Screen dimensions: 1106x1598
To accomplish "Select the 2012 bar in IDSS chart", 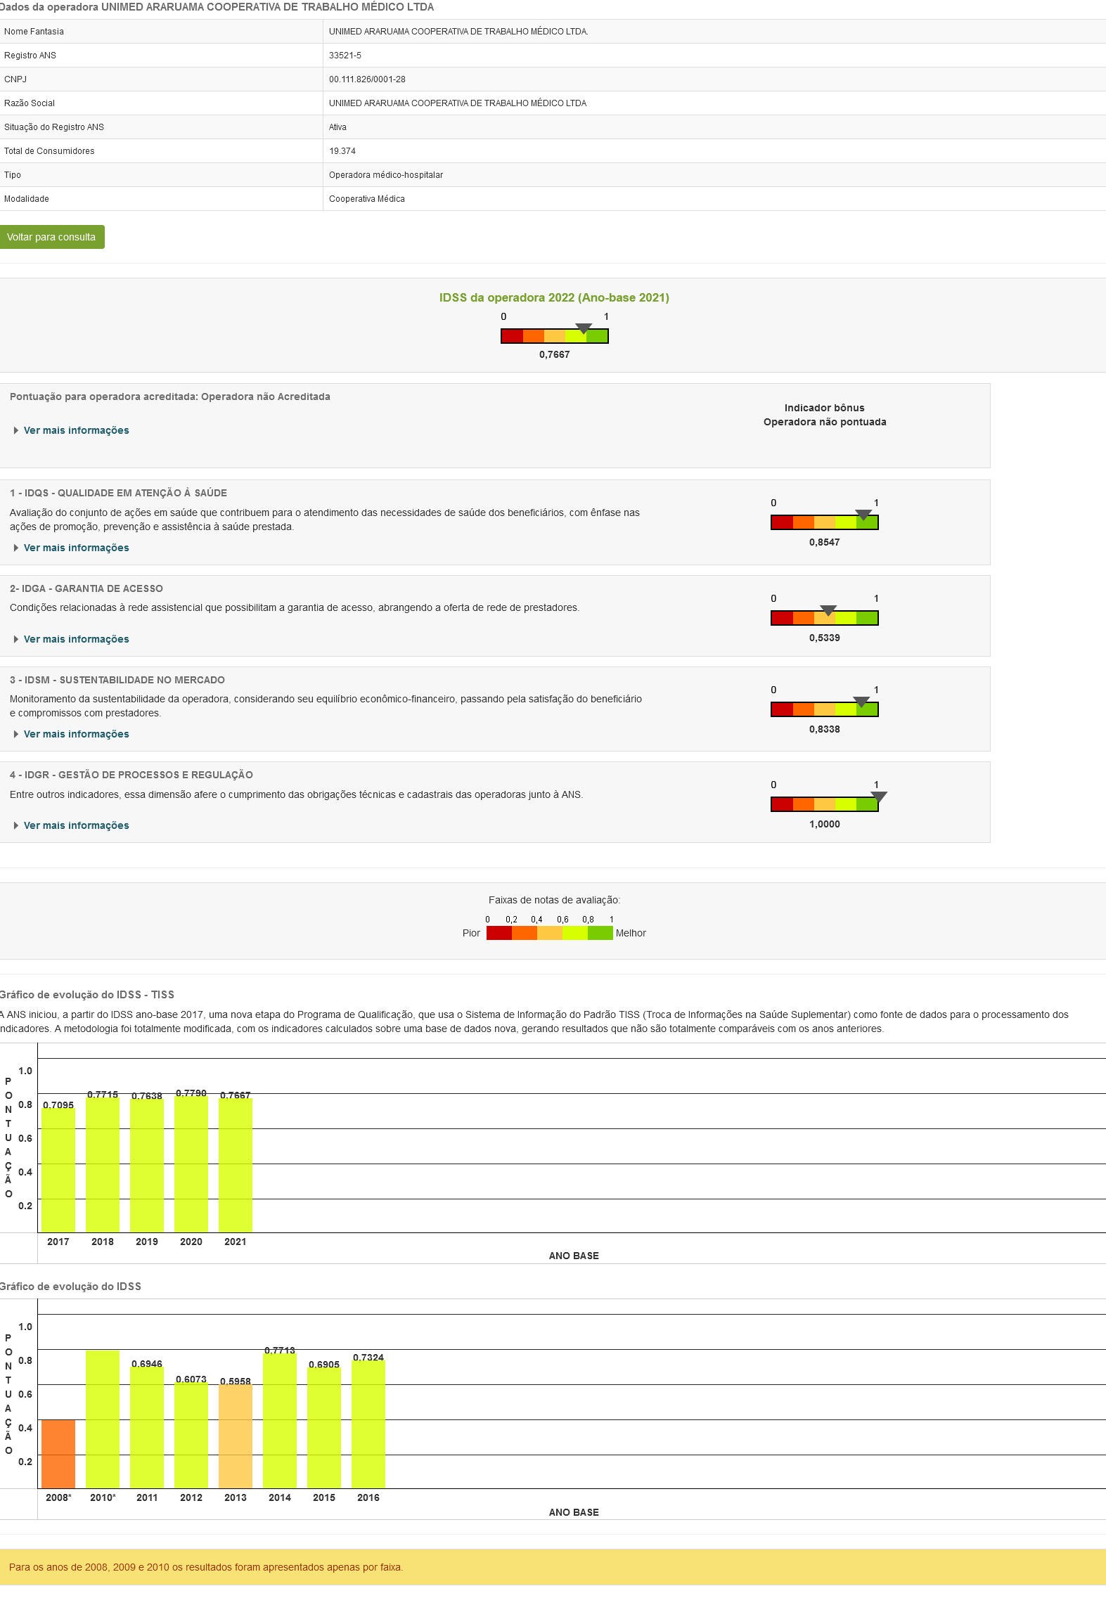I will (x=191, y=1435).
